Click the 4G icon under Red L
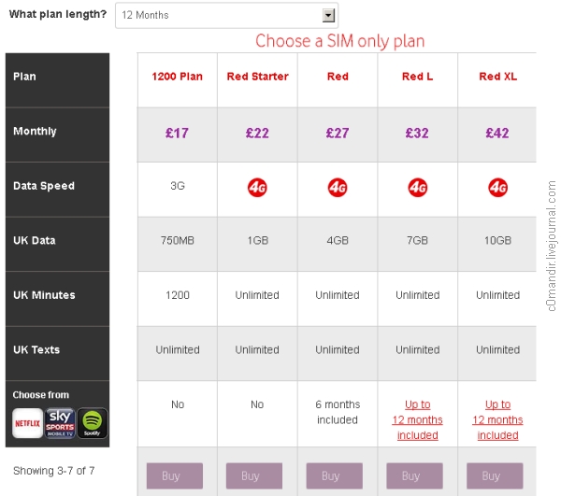This screenshot has height=496, width=561. (418, 188)
